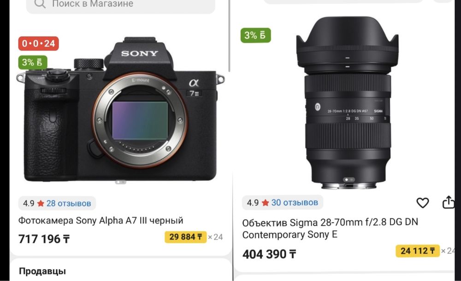Open the 30 reviews link
The image size is (461, 281).
tap(295, 202)
